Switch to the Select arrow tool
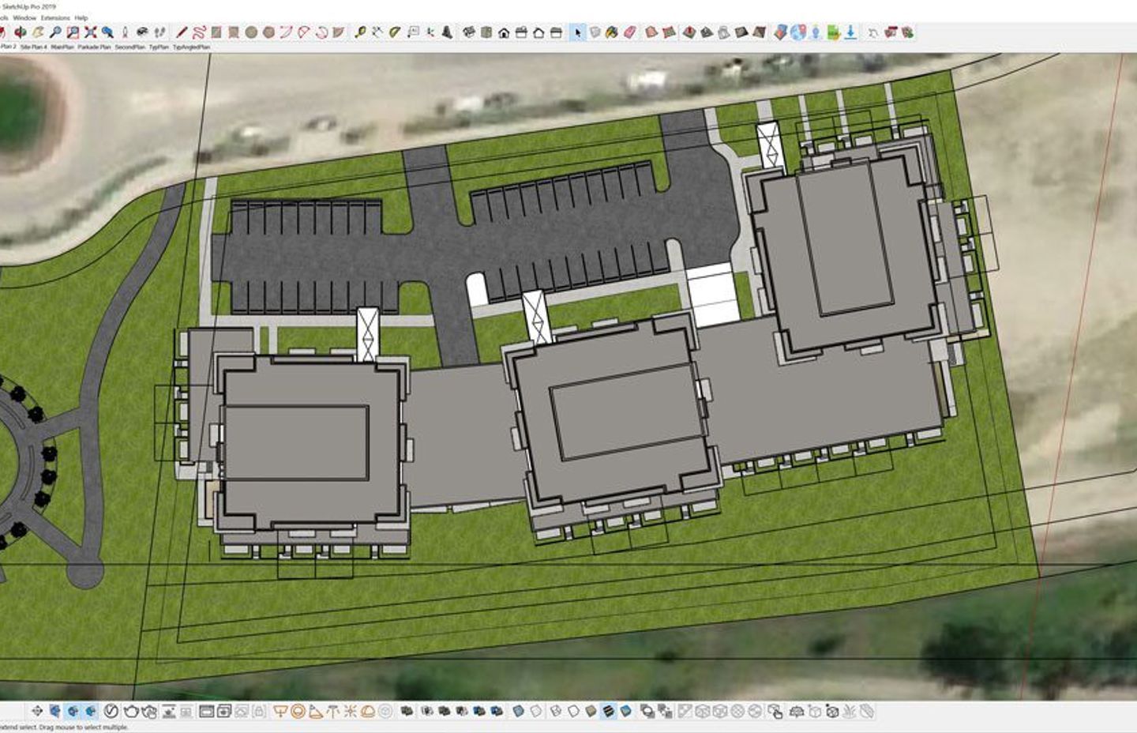The image size is (1137, 733). tap(578, 32)
